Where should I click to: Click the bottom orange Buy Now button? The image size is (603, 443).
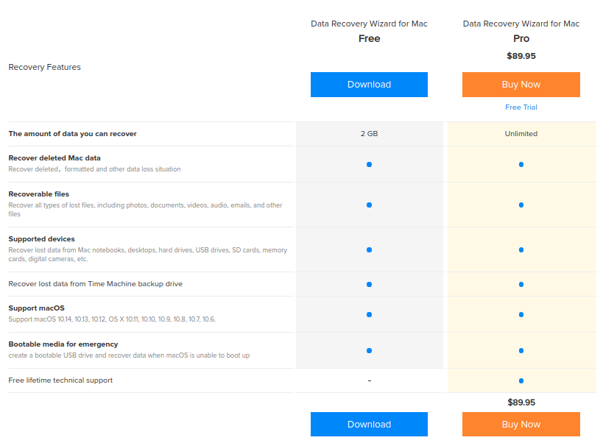pyautogui.click(x=521, y=425)
